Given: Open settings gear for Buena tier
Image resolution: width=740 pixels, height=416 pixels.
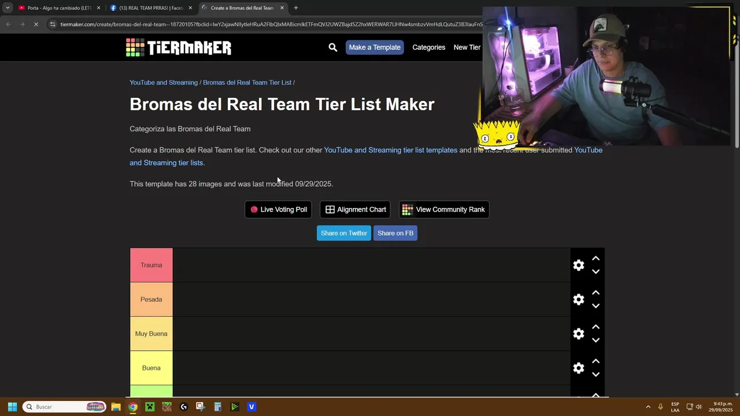Looking at the screenshot, I should pos(579,368).
